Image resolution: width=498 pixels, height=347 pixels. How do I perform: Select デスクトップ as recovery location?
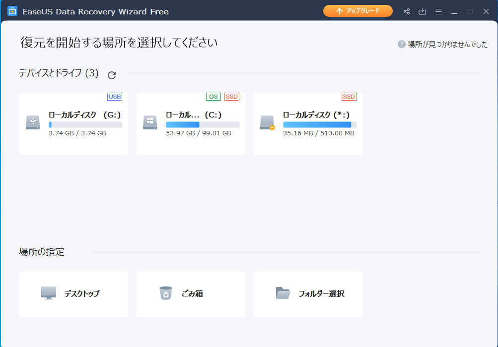point(73,293)
